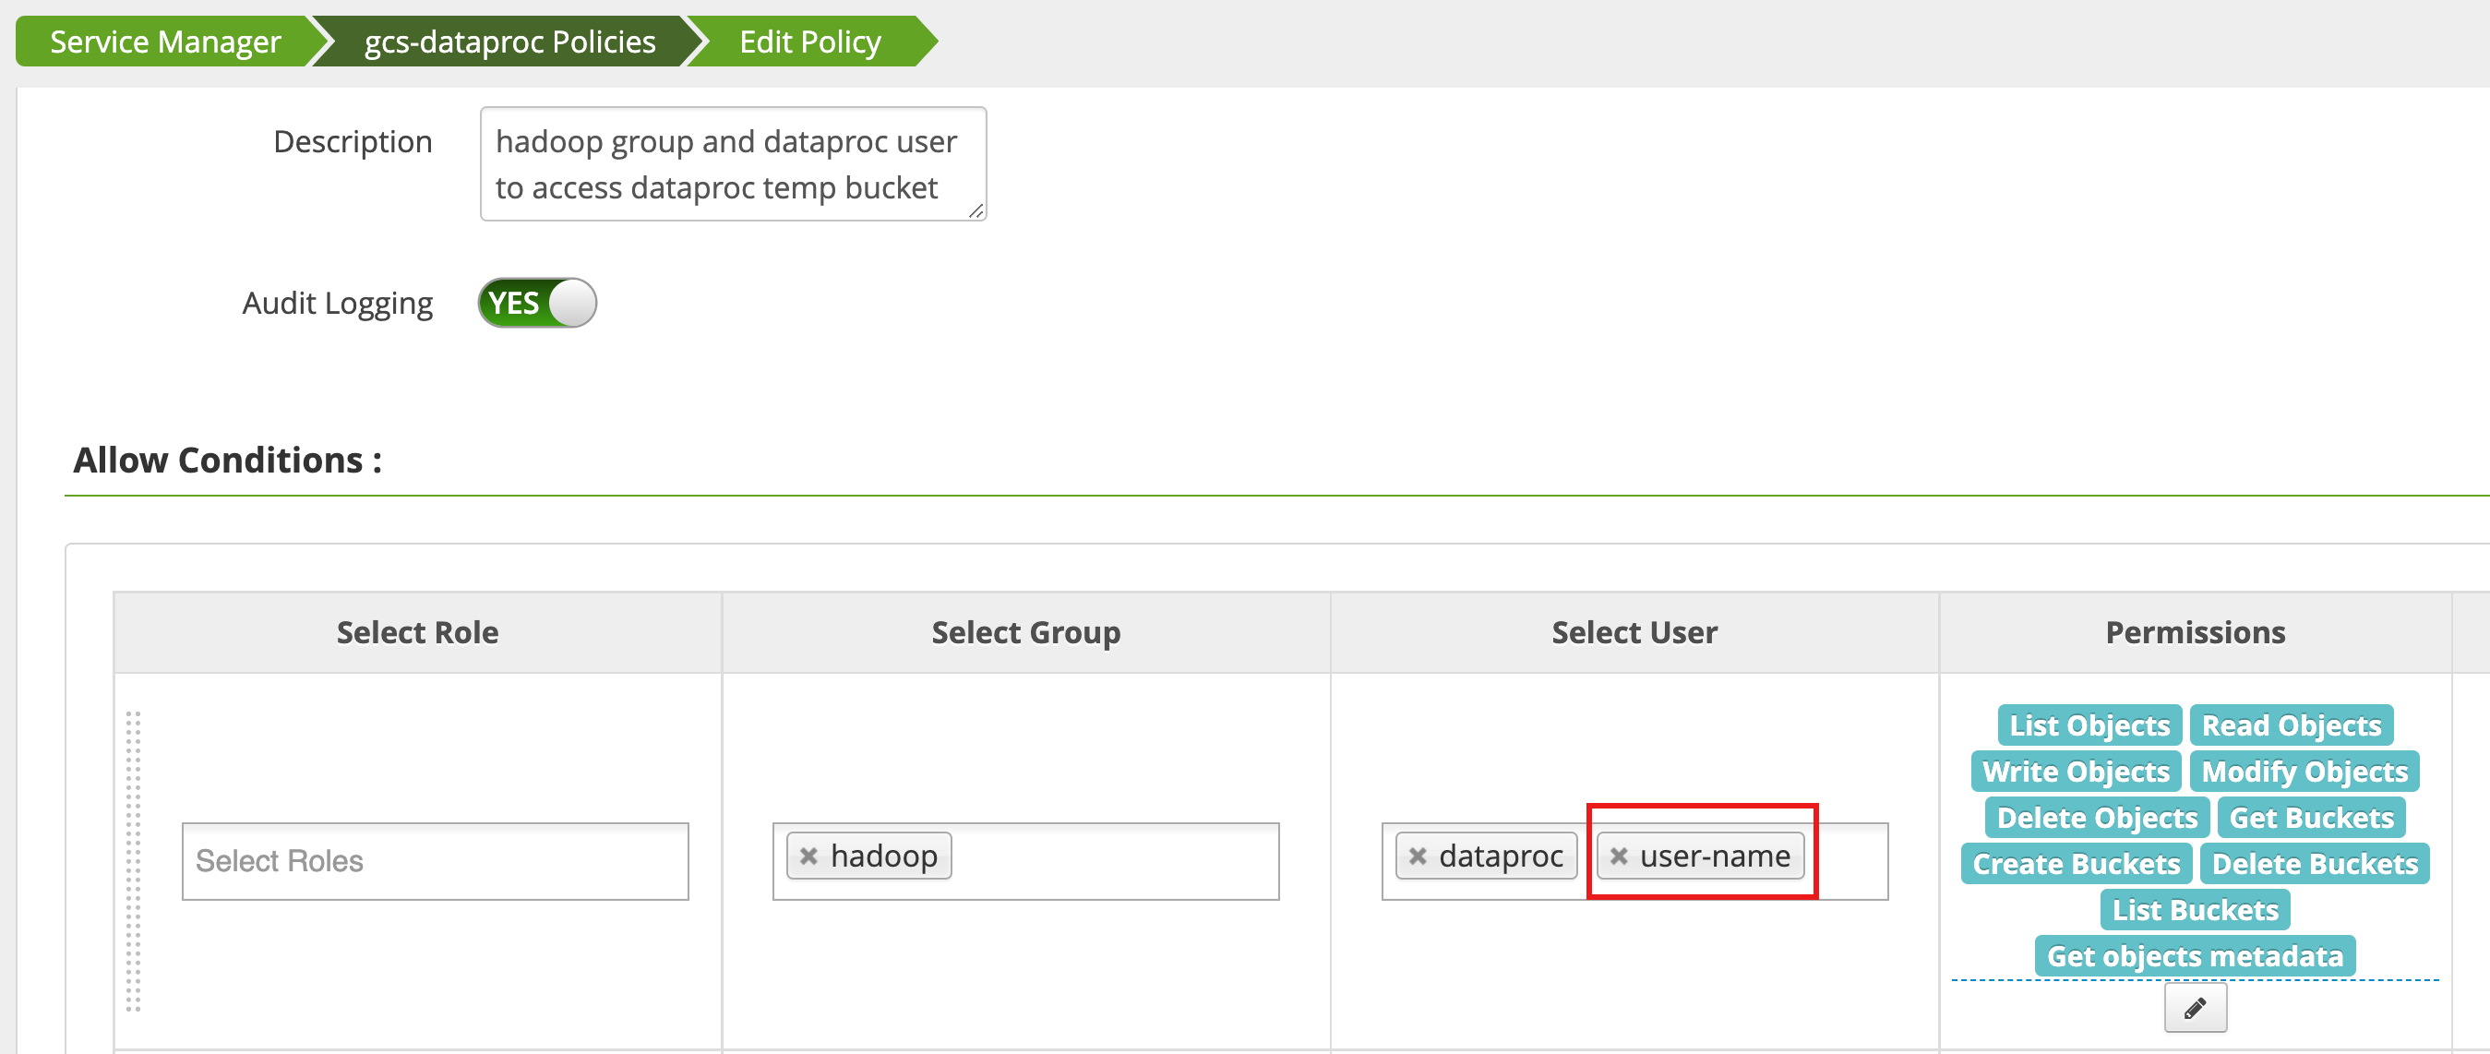This screenshot has width=2490, height=1054.
Task: Open the Select Roles dropdown
Action: pyautogui.click(x=435, y=862)
